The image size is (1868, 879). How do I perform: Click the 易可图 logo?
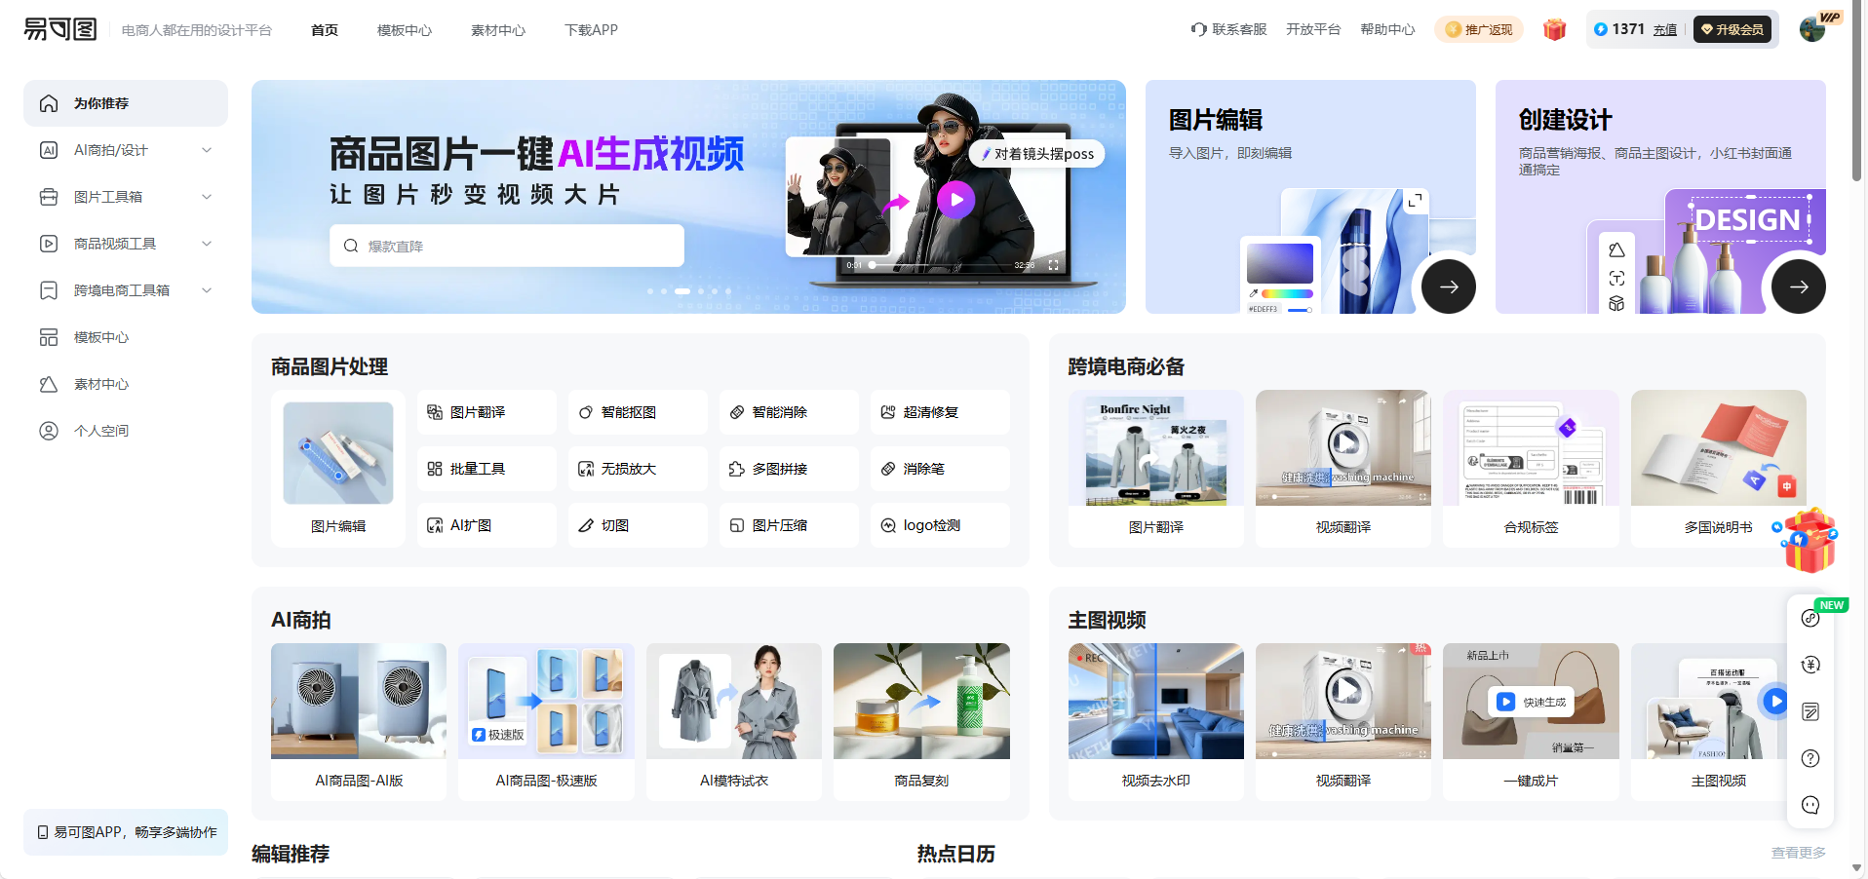(60, 29)
